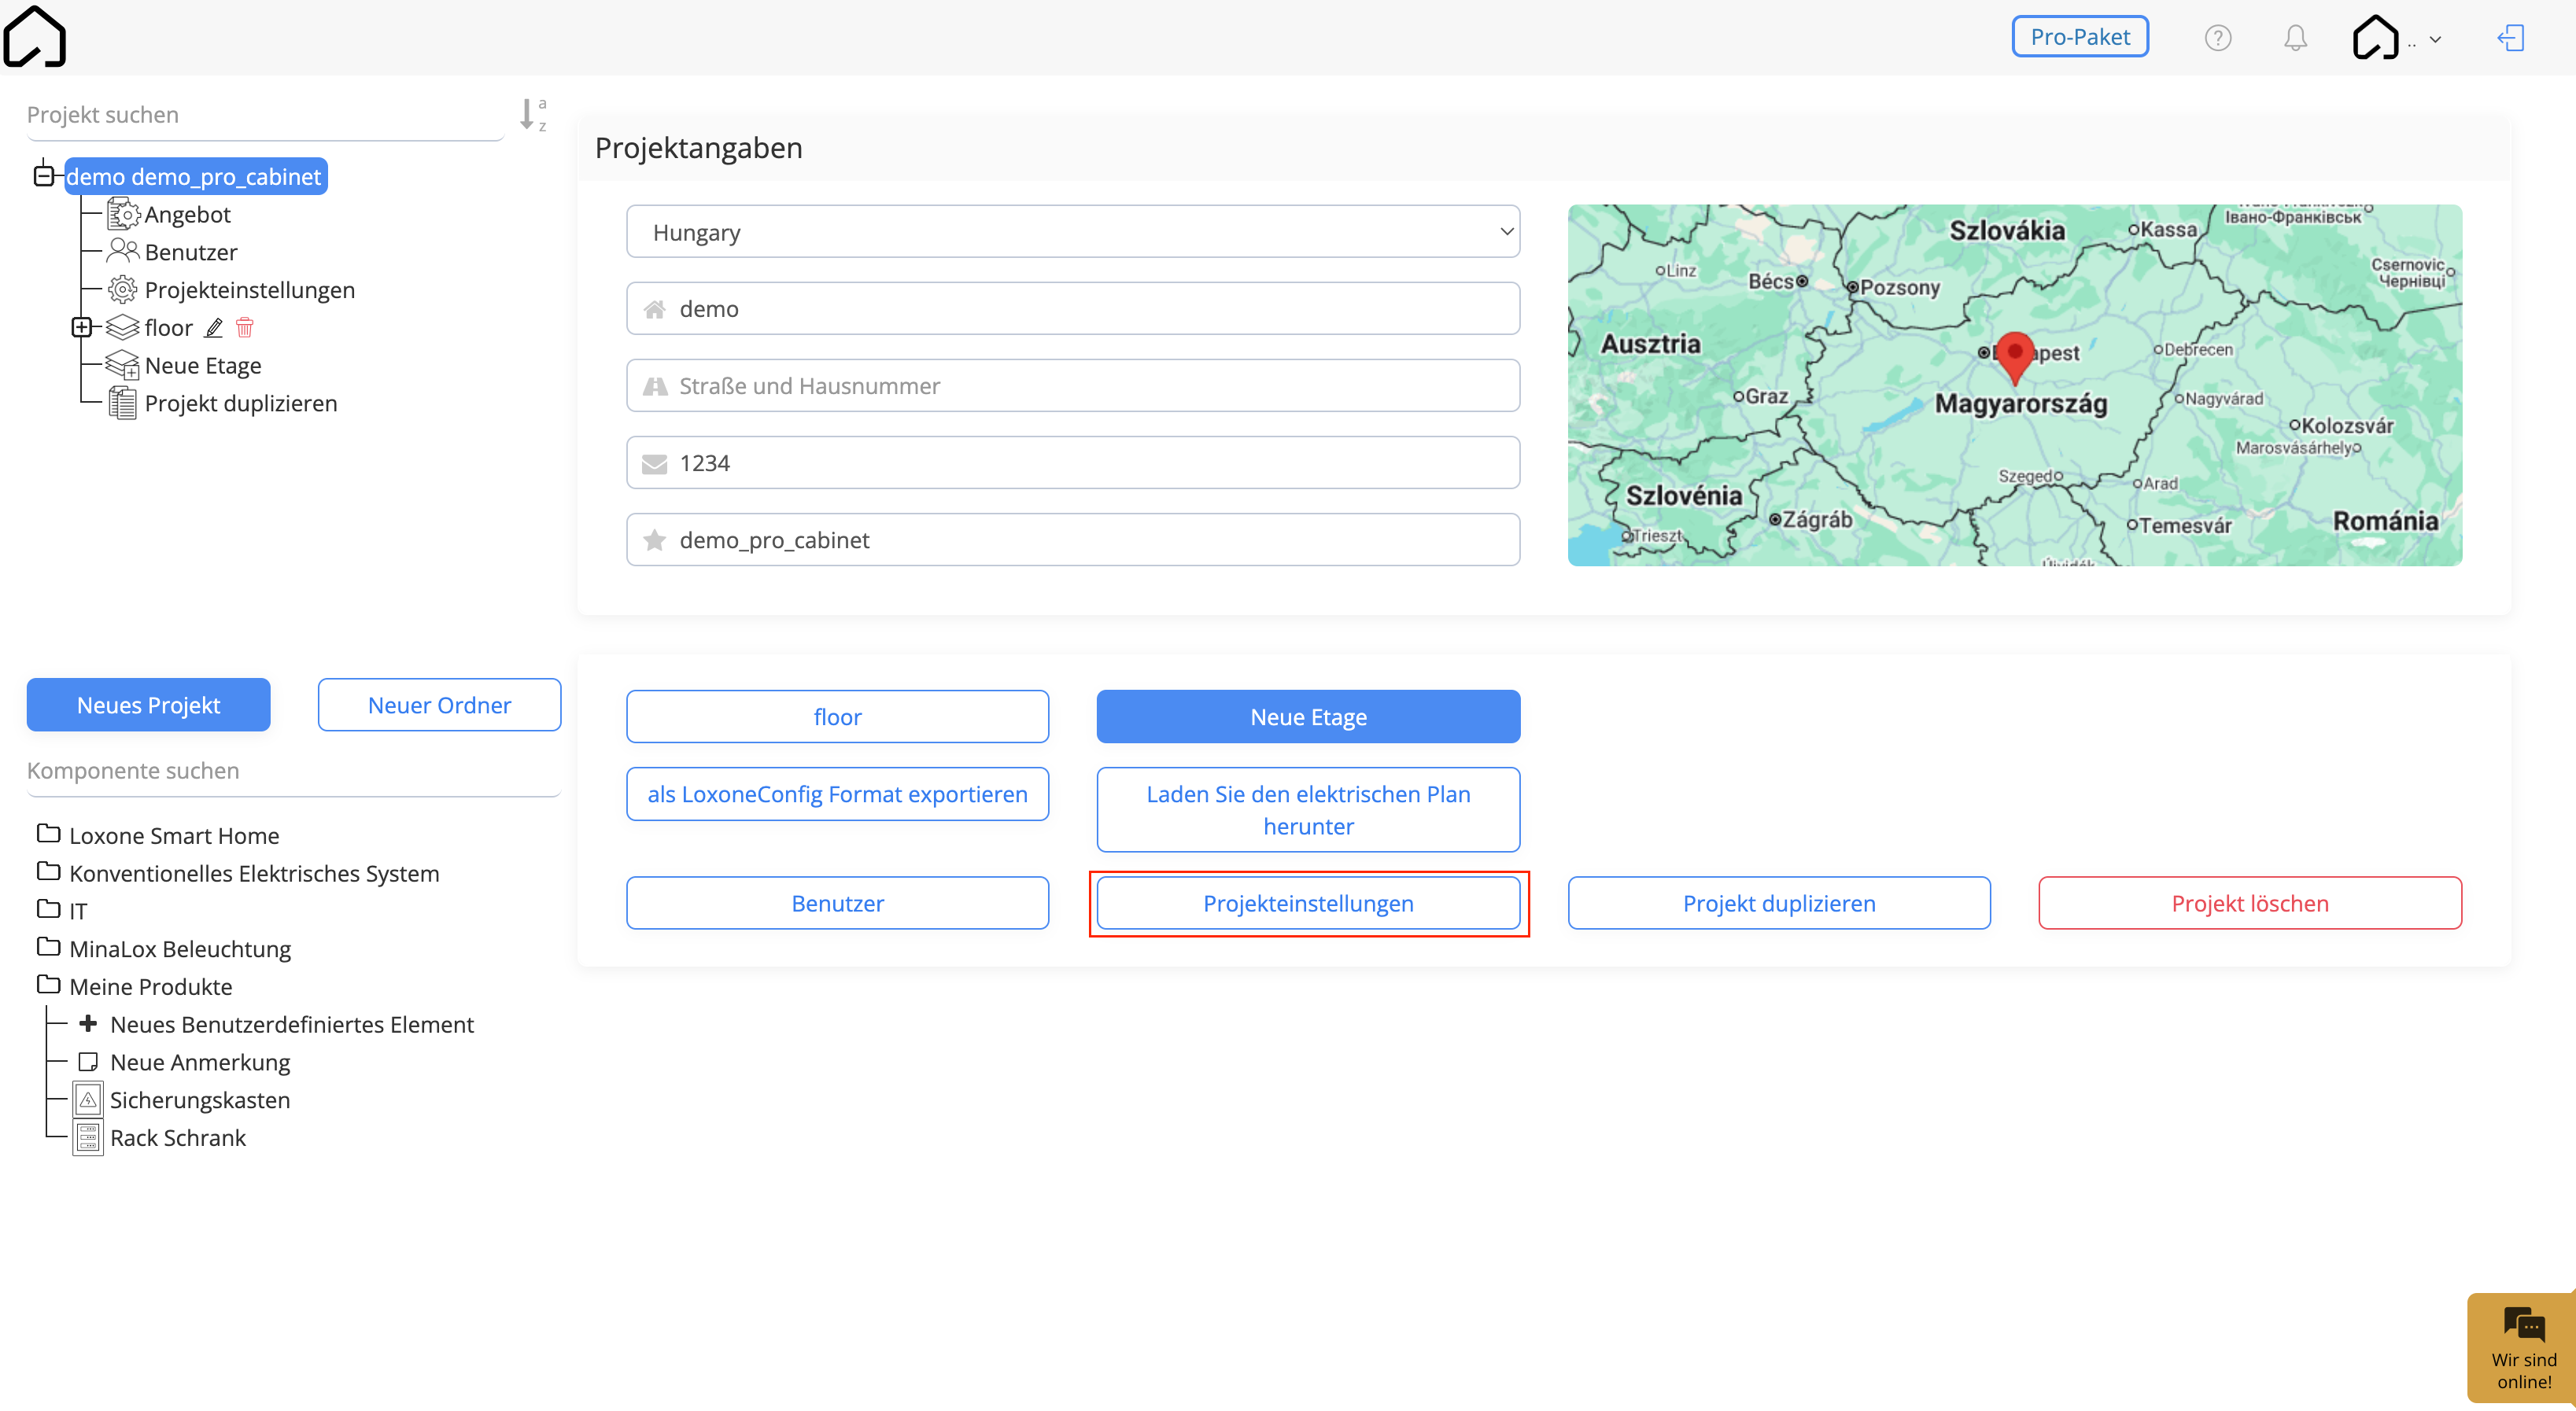The image size is (2576, 1411).
Task: Expand the floor tree node
Action: tap(82, 326)
